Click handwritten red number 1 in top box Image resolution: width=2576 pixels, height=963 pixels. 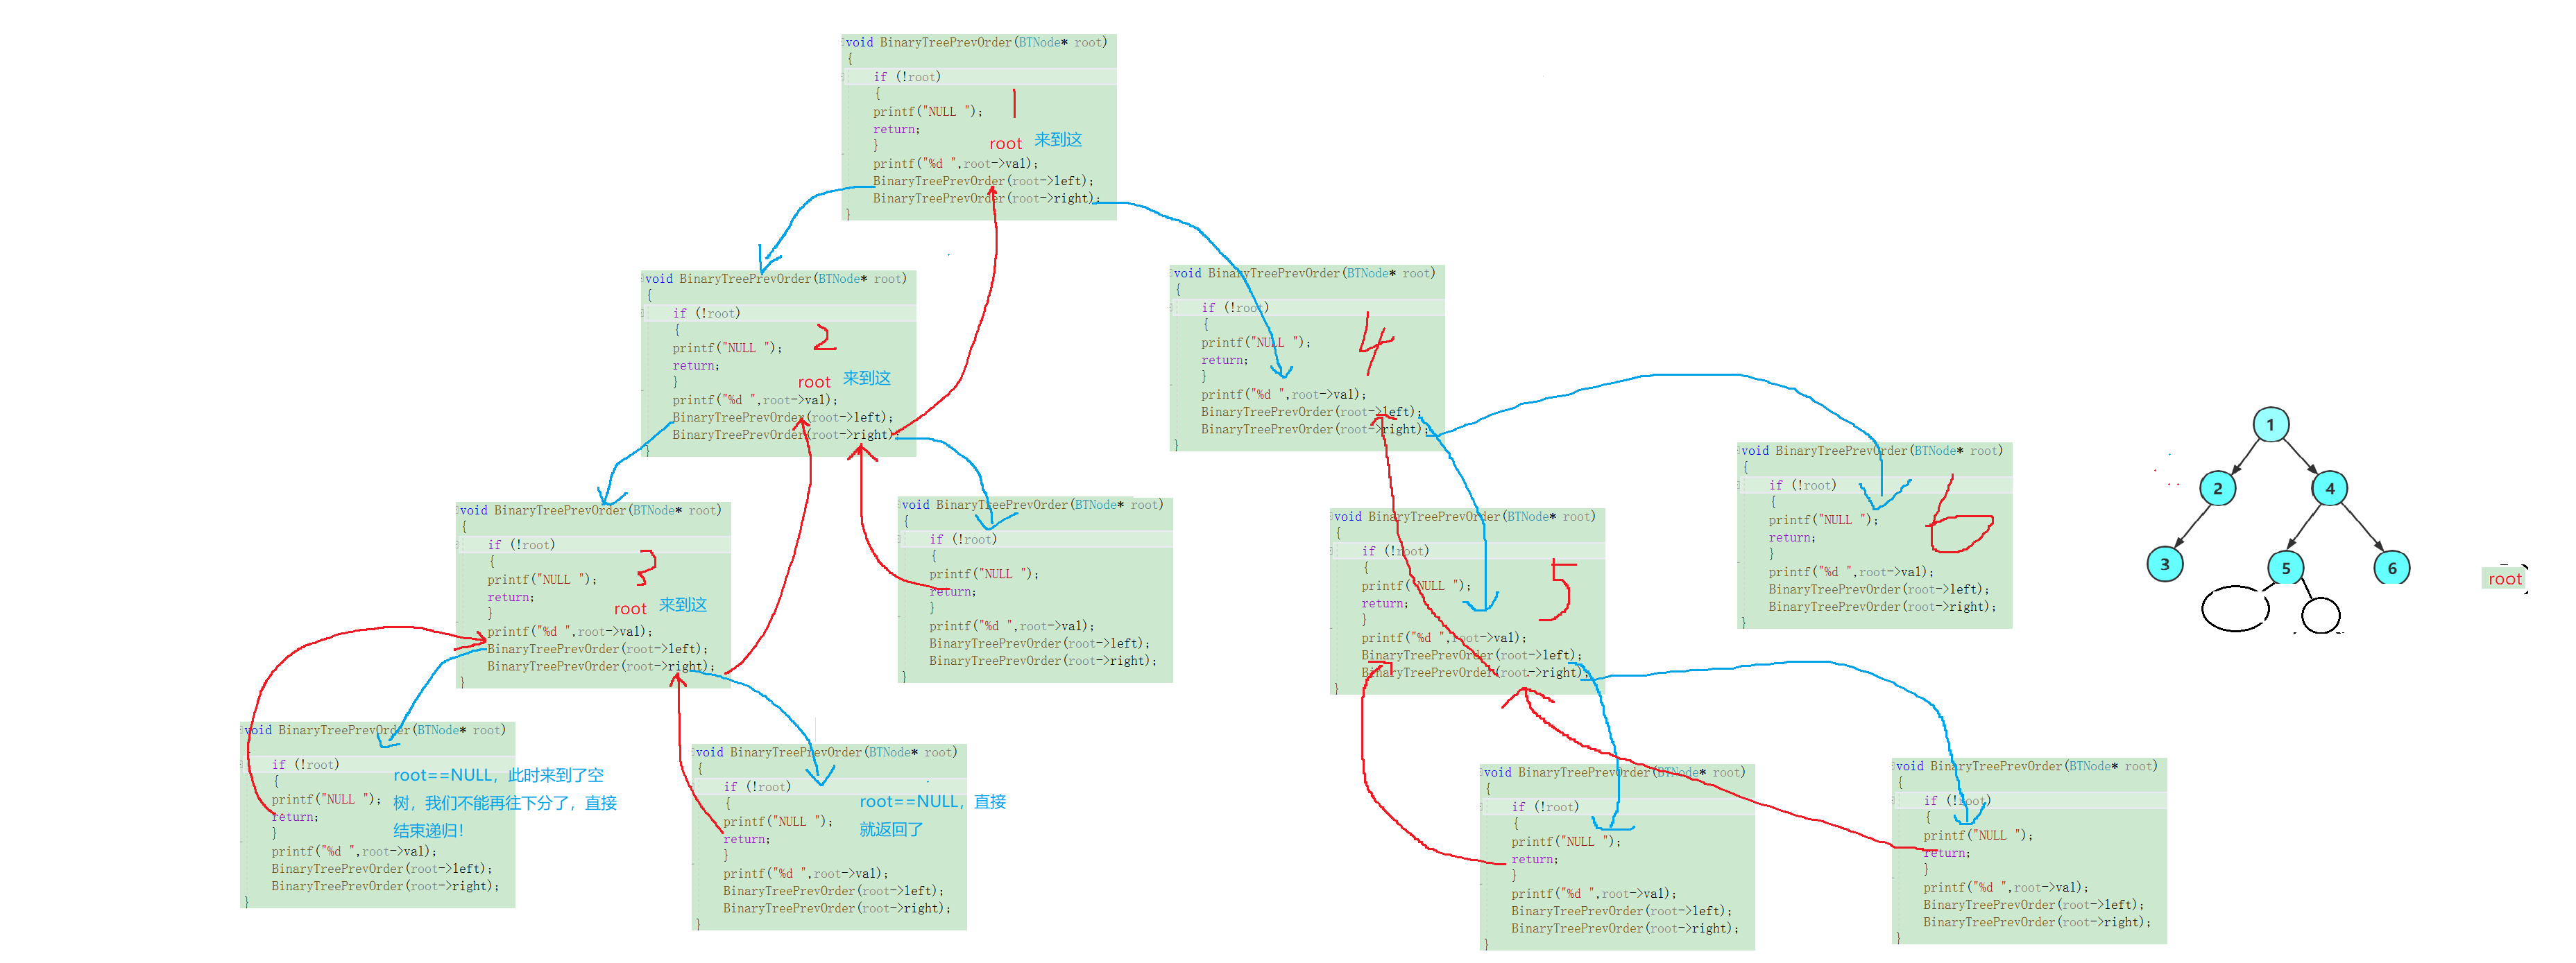click(x=1014, y=103)
